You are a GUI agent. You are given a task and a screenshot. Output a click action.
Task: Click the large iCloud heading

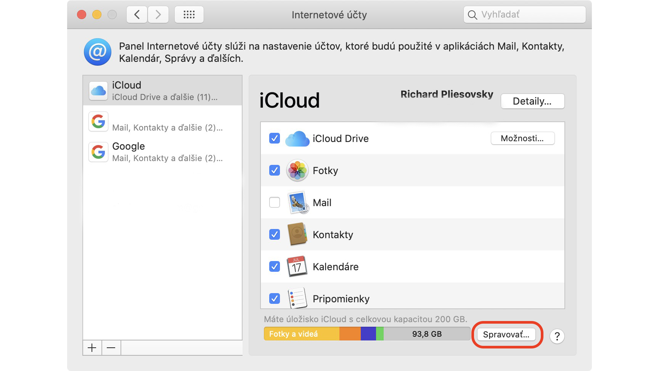pos(289,100)
